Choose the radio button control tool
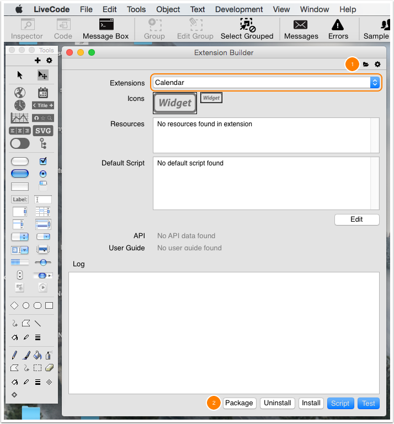Image resolution: width=394 pixels, height=424 pixels. (43, 174)
